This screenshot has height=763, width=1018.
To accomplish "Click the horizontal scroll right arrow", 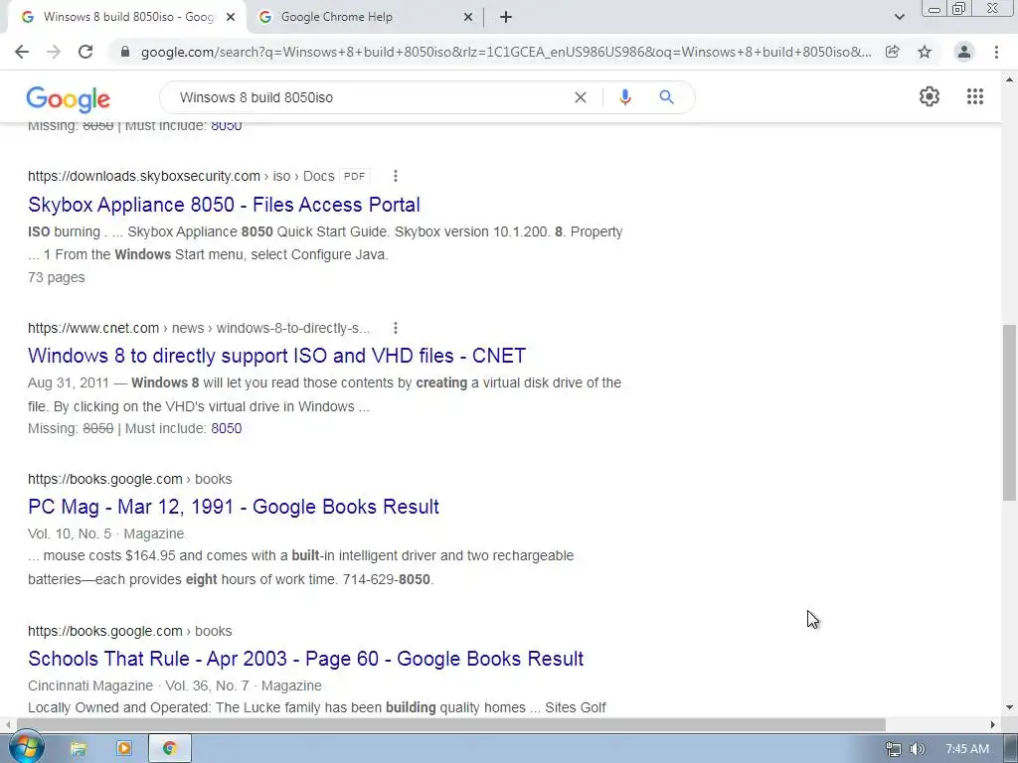I will [993, 724].
